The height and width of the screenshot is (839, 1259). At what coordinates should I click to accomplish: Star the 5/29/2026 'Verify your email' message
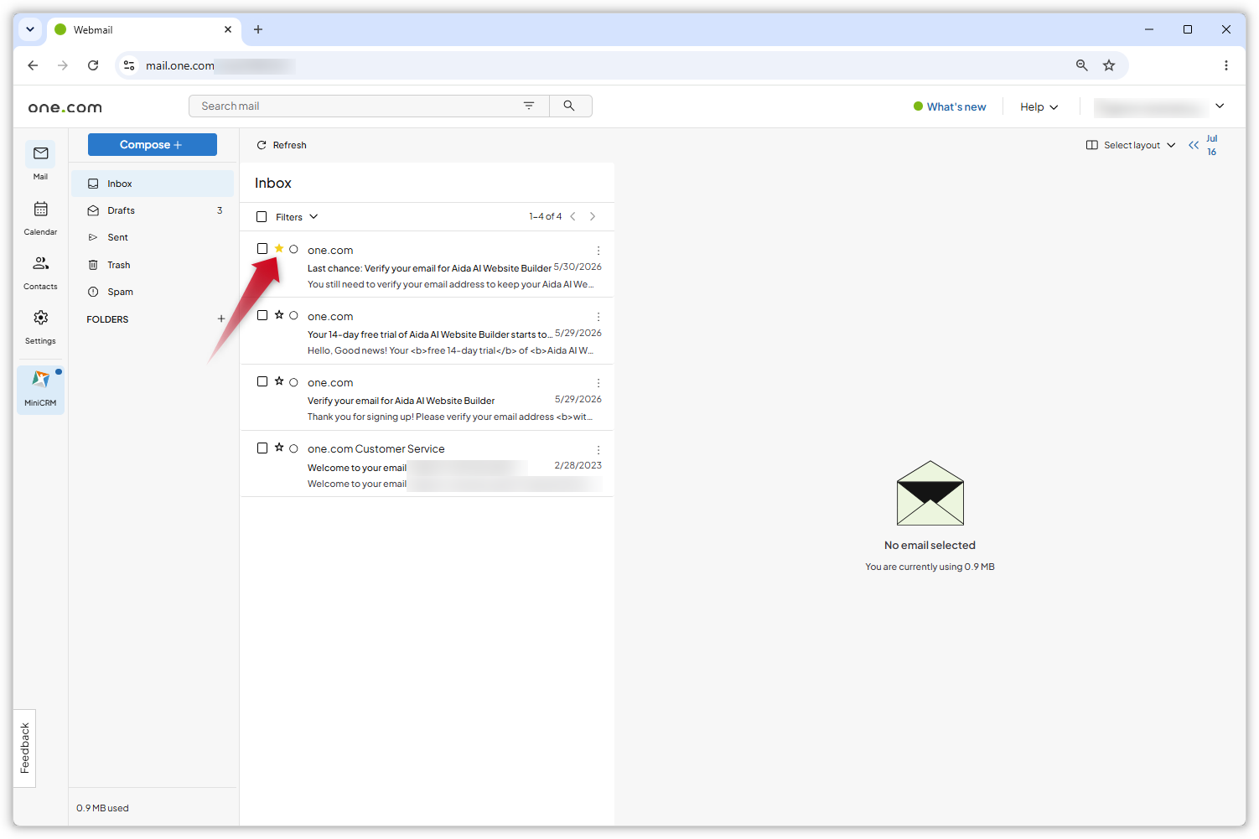pyautogui.click(x=279, y=381)
